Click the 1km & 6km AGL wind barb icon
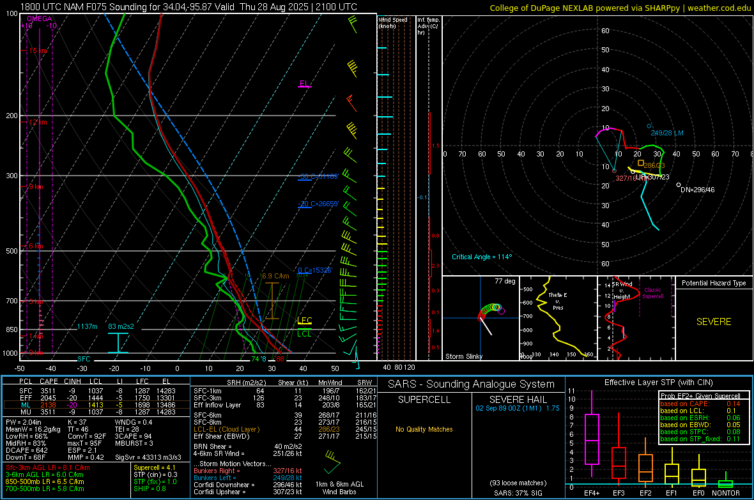 click(x=332, y=462)
